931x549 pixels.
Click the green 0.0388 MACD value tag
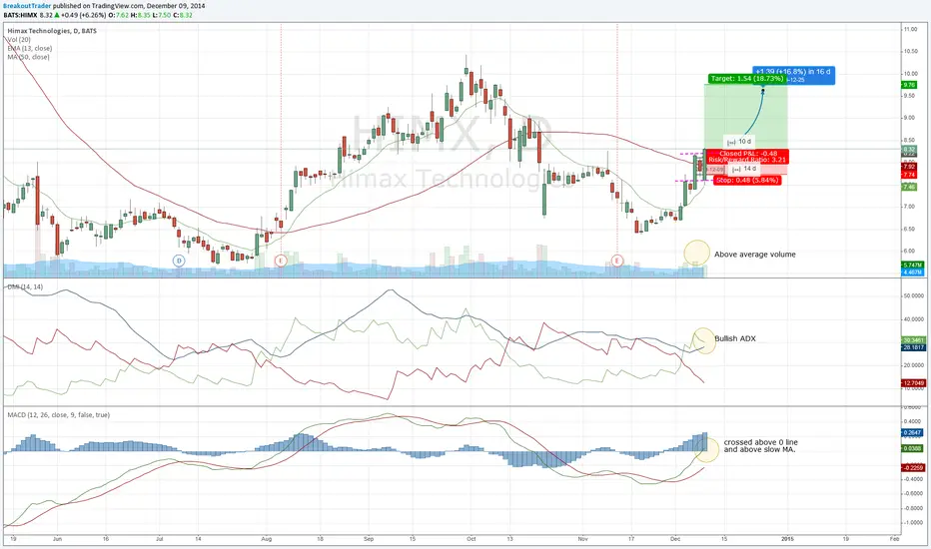(x=913, y=448)
